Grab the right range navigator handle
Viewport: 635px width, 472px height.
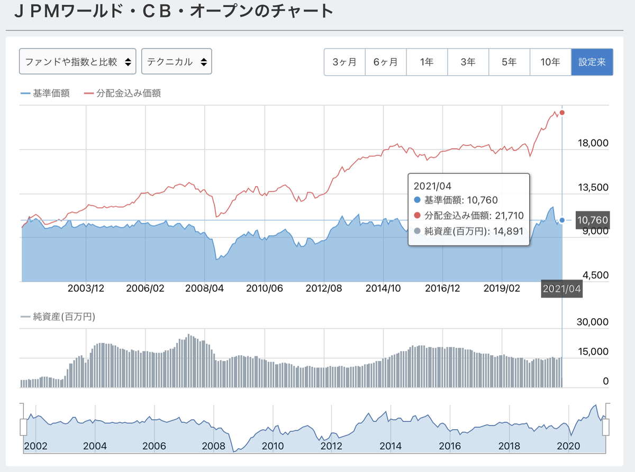pos(606,427)
